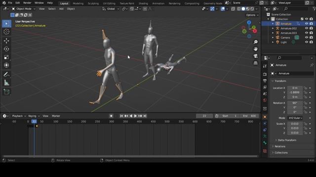Select the Add Cube tool

click(x=6, y=92)
